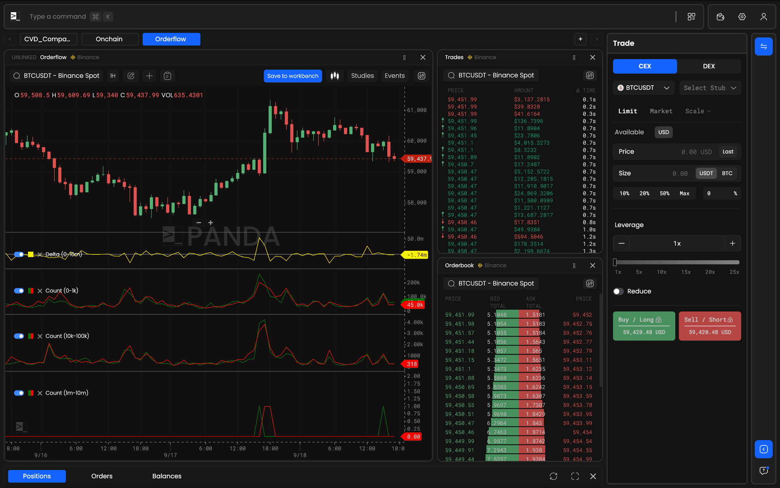Open settings gear in top bar
Image resolution: width=780 pixels, height=488 pixels.
pyautogui.click(x=742, y=16)
